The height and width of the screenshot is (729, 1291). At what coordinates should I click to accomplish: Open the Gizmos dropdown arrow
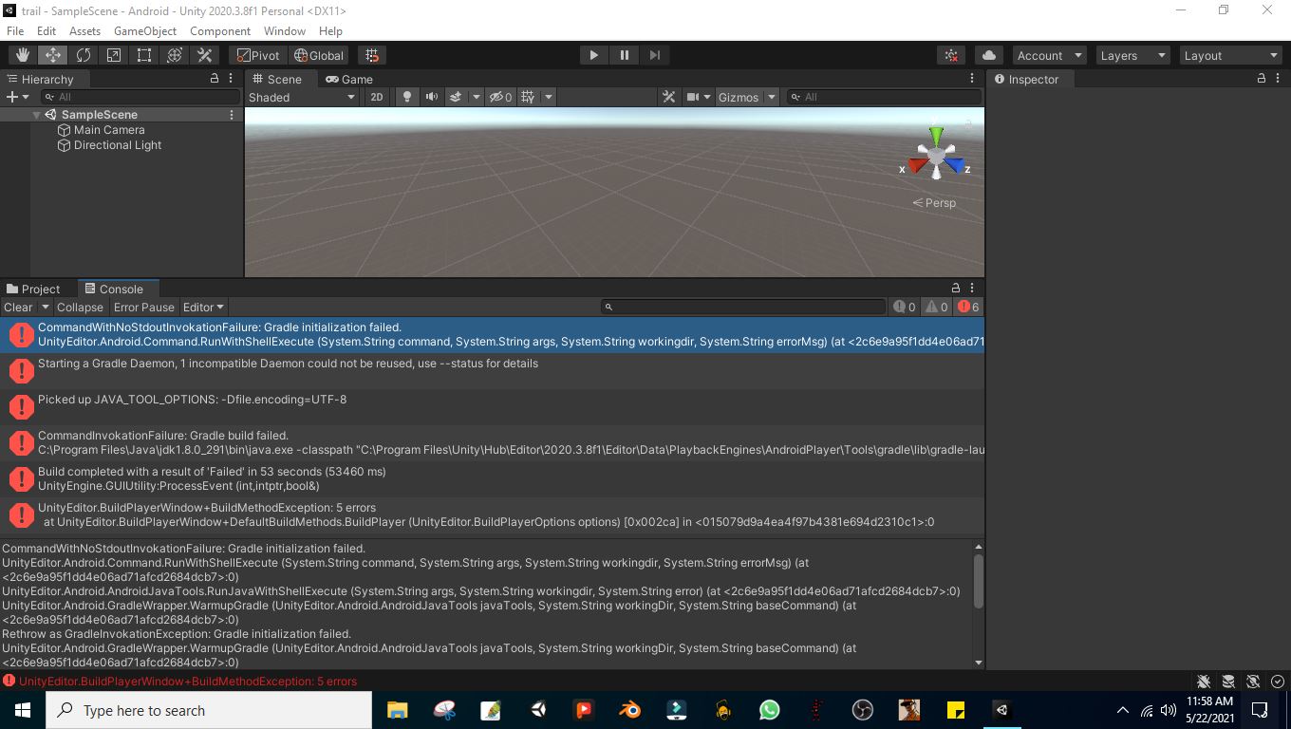coord(772,97)
